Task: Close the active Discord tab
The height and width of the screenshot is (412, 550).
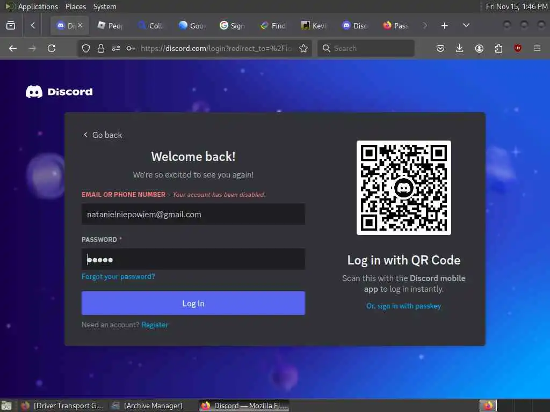Action: [x=80, y=25]
